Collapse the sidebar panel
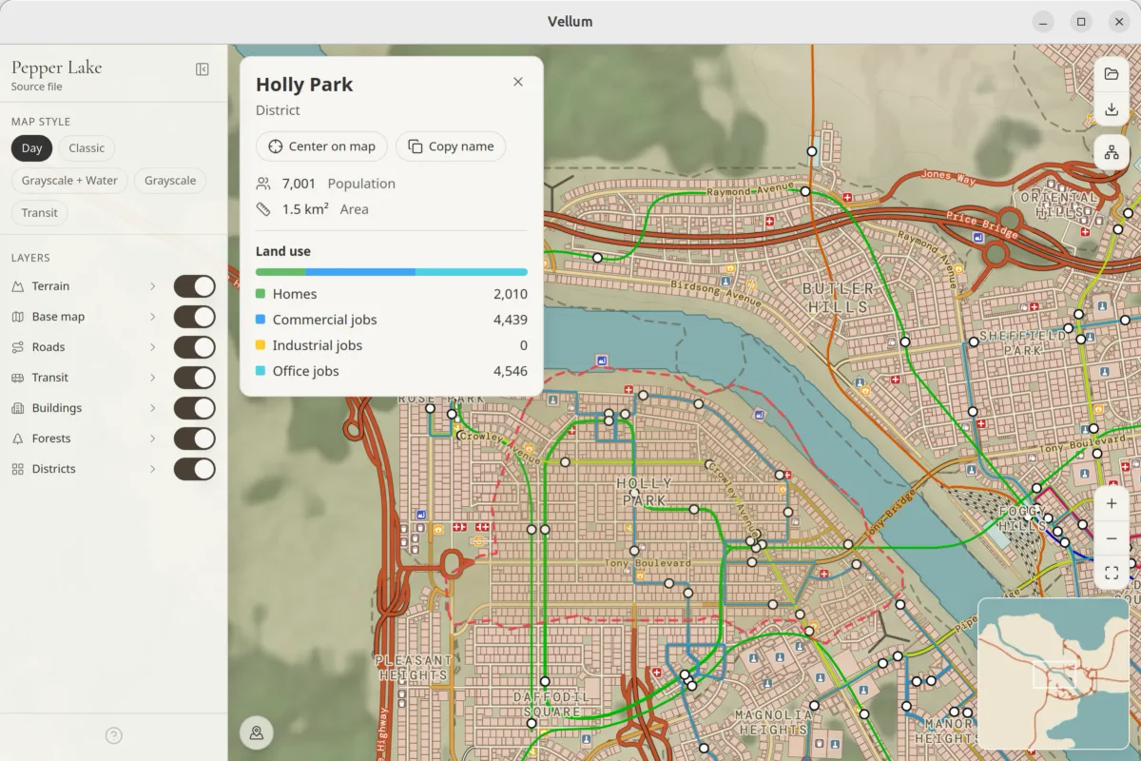The height and width of the screenshot is (761, 1141). (x=203, y=69)
